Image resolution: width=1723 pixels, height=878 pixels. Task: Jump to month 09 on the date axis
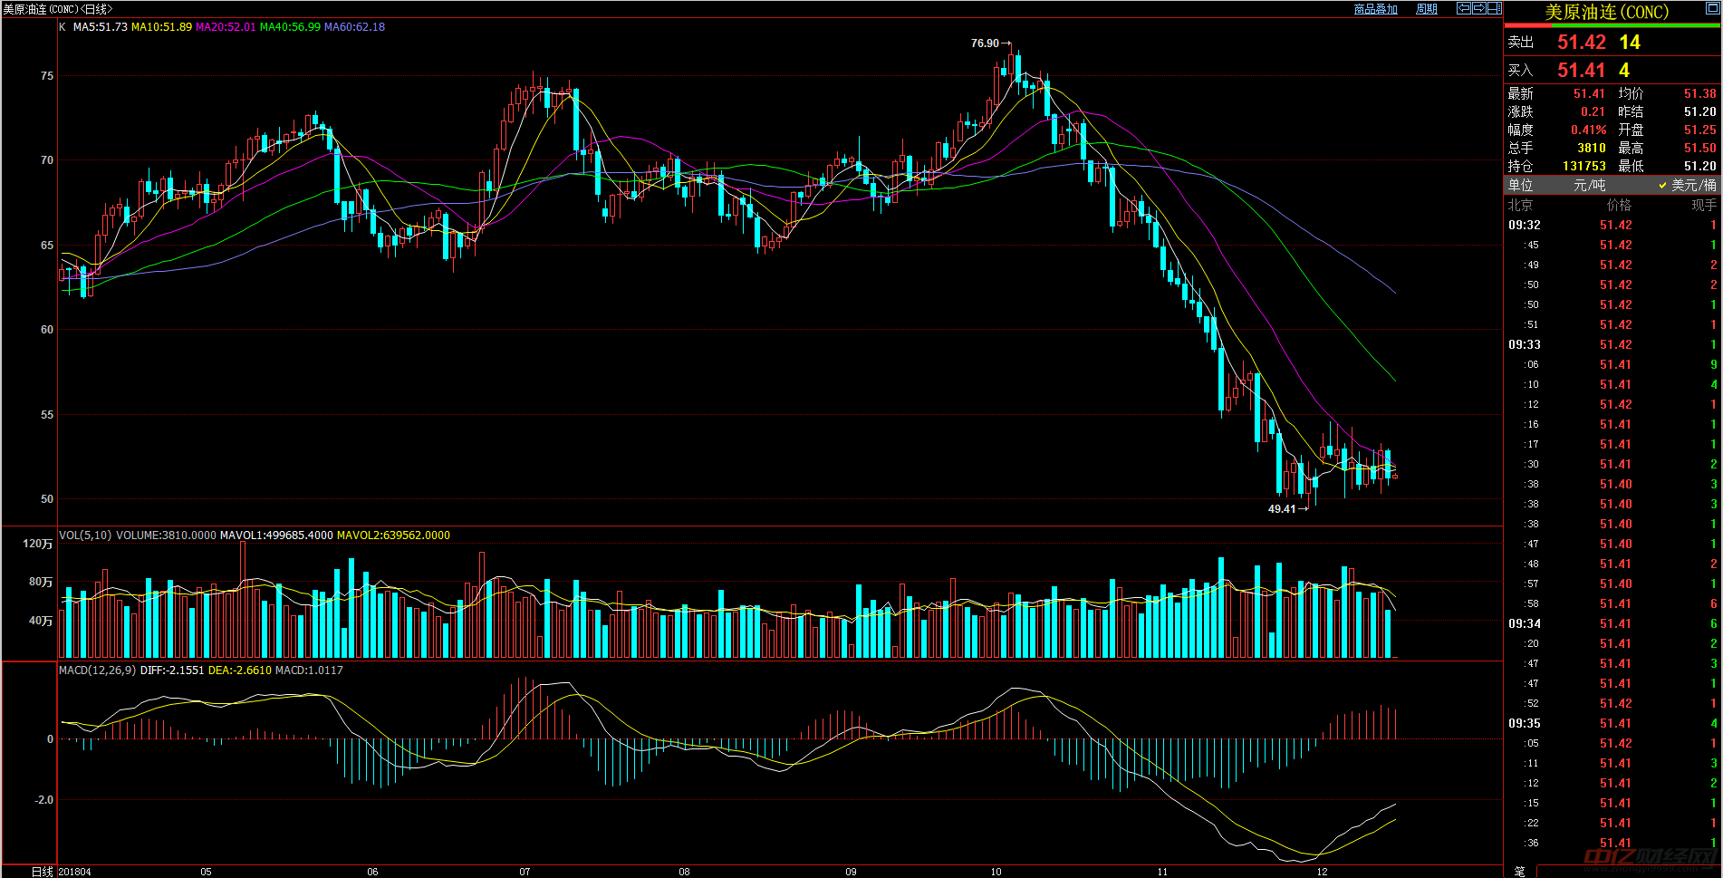tap(851, 872)
